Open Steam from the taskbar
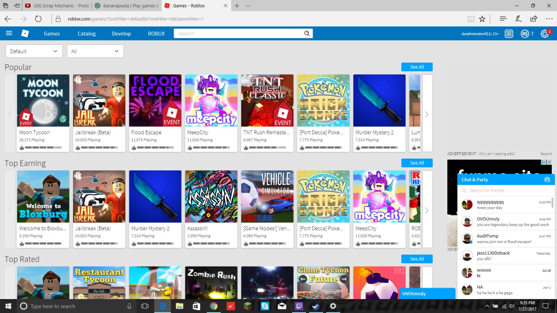This screenshot has height=313, width=557. 316,306
